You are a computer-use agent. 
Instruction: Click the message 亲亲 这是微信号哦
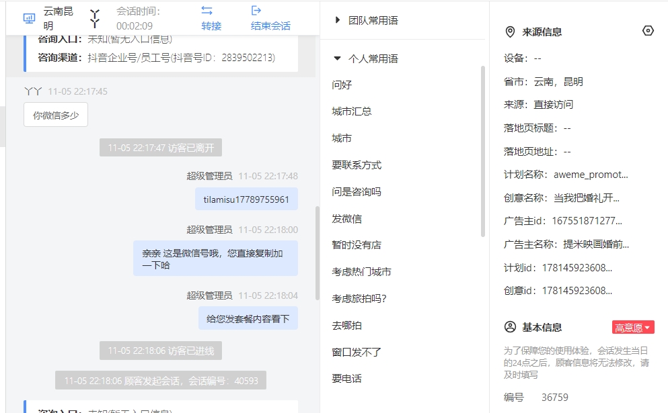point(215,259)
